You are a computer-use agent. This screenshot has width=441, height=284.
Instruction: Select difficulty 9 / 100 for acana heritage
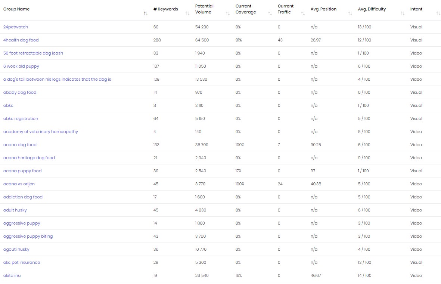[364, 158]
